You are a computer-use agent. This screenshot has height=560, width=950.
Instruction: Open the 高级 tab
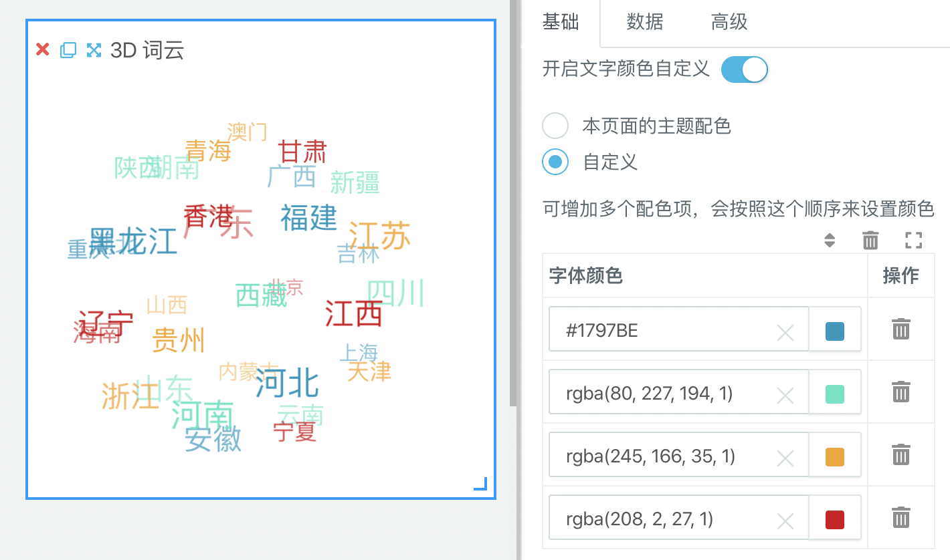(729, 21)
